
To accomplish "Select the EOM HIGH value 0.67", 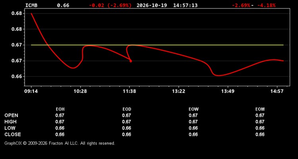I will point(260,122).
